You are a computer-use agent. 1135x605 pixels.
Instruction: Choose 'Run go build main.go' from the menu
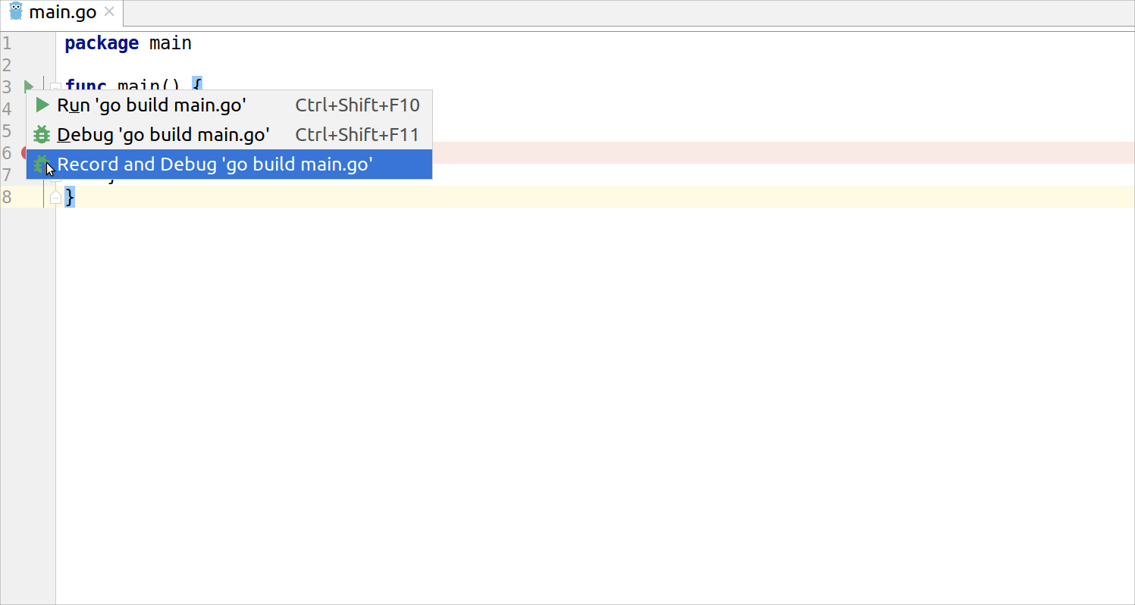152,105
